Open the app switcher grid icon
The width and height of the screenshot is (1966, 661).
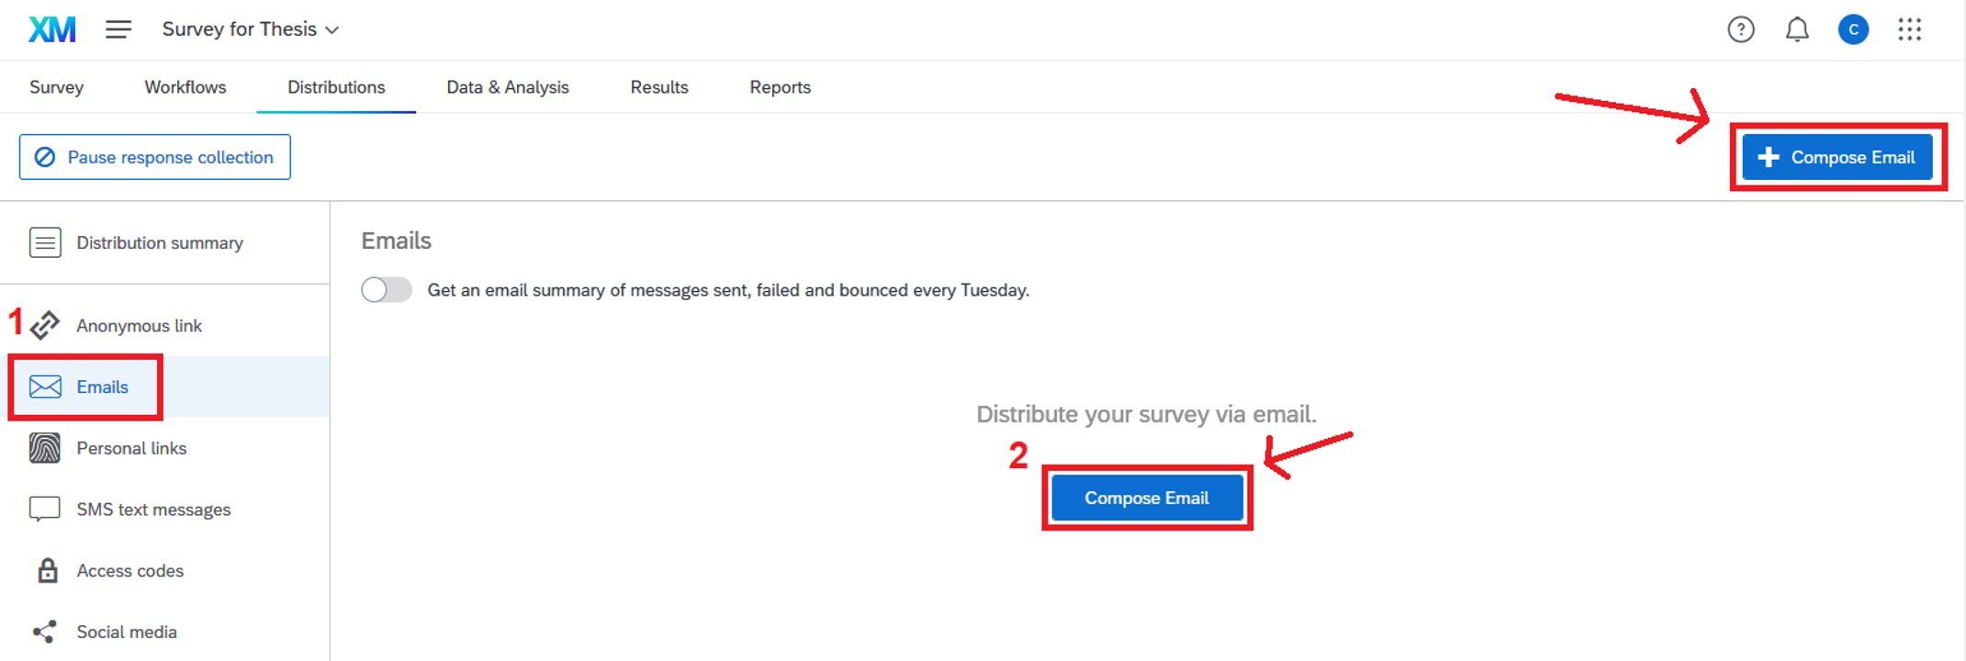[1910, 30]
